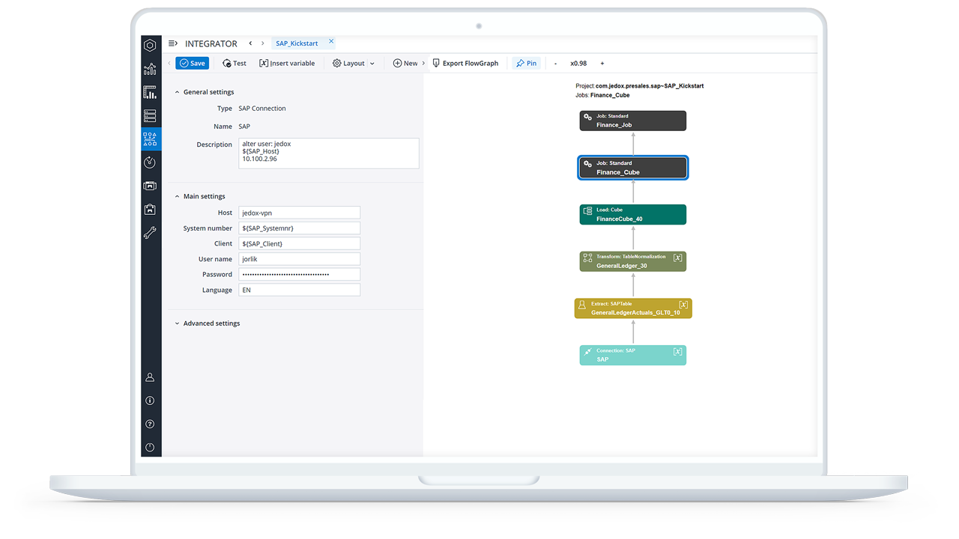Click the user profile icon in sidebar
The width and height of the screenshot is (959, 539).
[150, 377]
